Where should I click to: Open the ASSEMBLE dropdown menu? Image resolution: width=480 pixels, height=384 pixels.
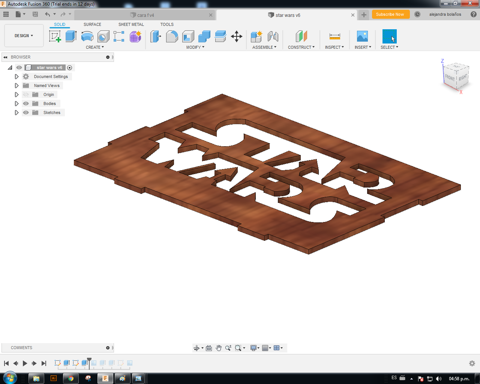click(264, 47)
